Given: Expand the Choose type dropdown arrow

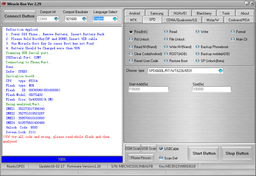Looking at the screenshot, I should 220,71.
